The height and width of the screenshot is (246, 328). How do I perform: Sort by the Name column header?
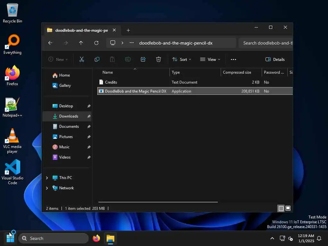tap(134, 72)
